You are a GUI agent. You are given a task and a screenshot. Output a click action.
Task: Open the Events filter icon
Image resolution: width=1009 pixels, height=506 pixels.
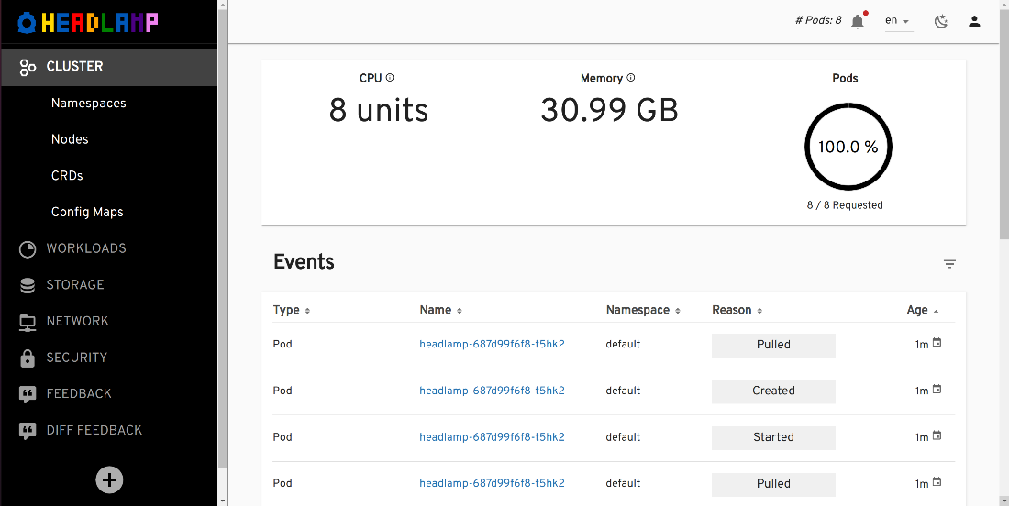[x=949, y=264]
